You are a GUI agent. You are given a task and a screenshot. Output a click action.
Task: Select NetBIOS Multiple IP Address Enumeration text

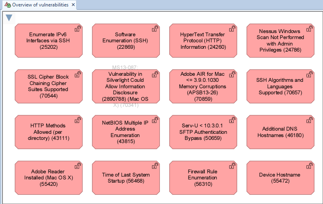point(125,132)
